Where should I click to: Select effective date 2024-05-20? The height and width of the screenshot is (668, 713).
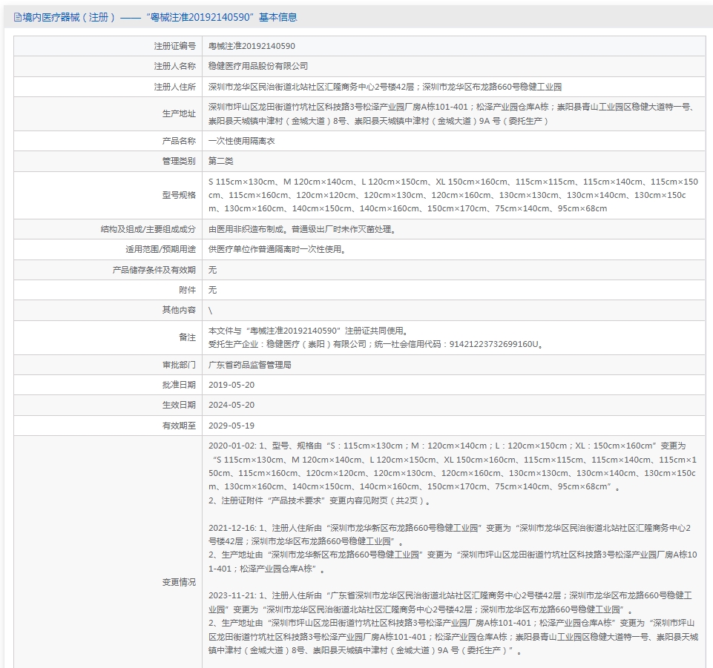pos(231,405)
